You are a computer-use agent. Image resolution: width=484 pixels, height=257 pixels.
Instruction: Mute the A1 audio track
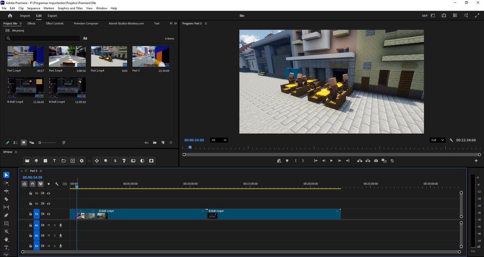point(49,225)
